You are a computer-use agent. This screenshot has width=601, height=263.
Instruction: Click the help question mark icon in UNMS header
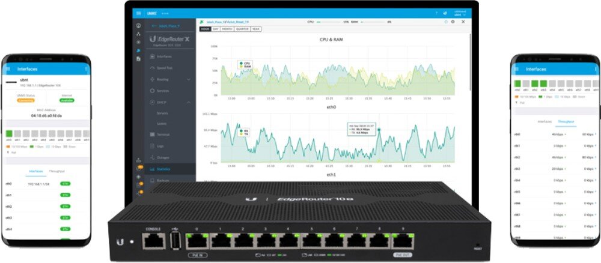tap(436, 13)
